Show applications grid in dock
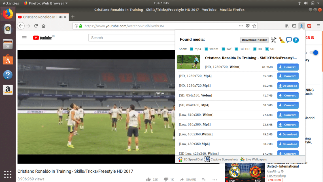323x182 pixels. (8, 174)
